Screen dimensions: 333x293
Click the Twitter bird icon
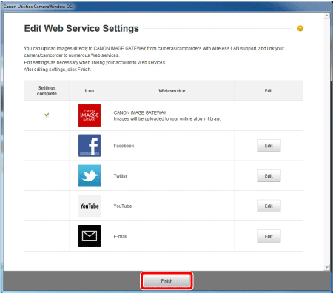coord(90,175)
